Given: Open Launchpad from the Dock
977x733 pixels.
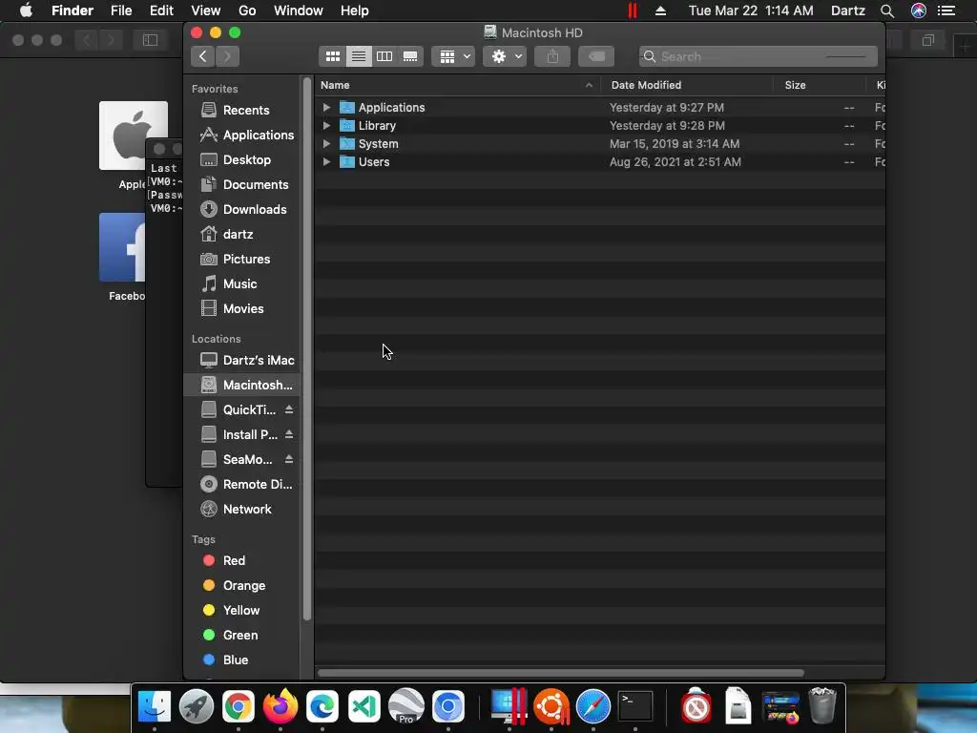Looking at the screenshot, I should click(197, 706).
